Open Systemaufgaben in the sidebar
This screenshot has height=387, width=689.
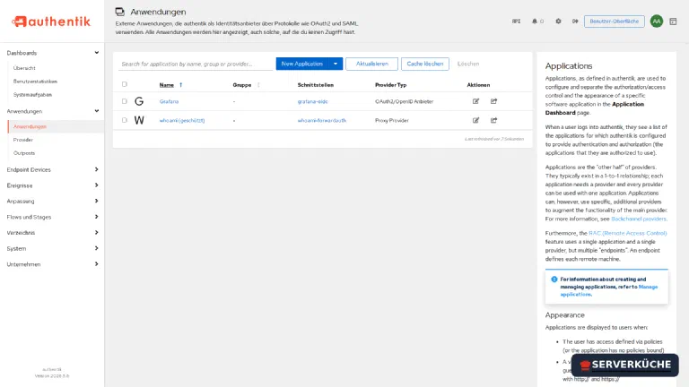(x=32, y=95)
